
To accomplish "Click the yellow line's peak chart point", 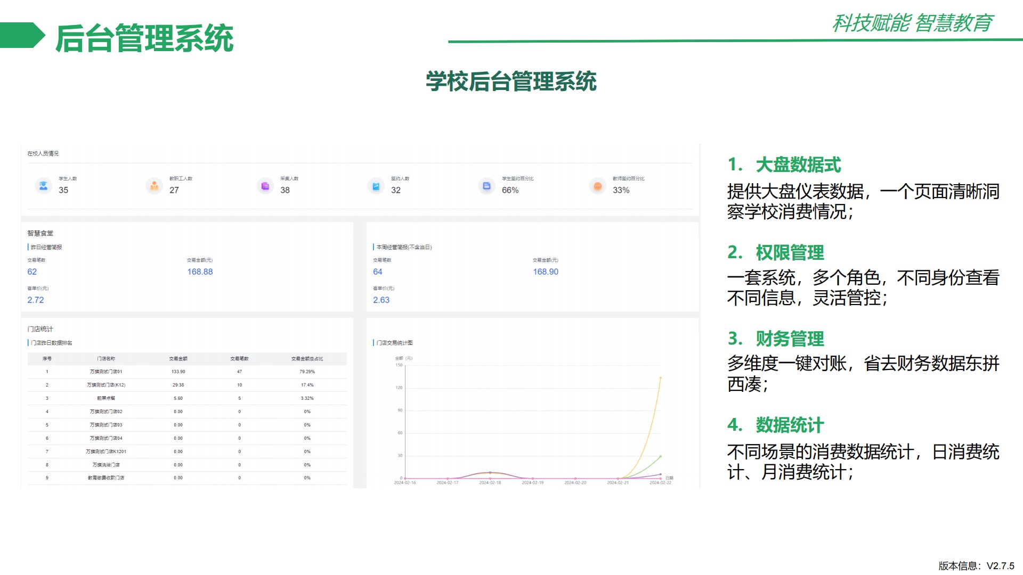I will [x=660, y=377].
